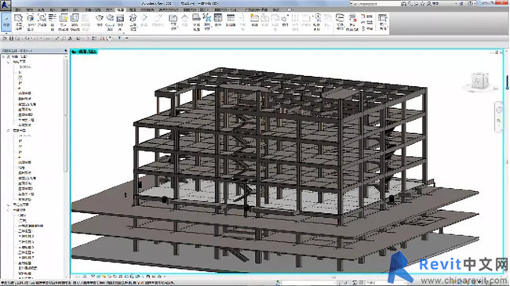
Task: Toggle the Thin Lines display option
Action: (53, 22)
